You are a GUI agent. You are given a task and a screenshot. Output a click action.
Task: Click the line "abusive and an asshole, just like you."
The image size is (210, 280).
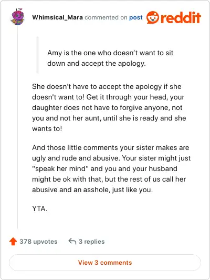[92, 189]
